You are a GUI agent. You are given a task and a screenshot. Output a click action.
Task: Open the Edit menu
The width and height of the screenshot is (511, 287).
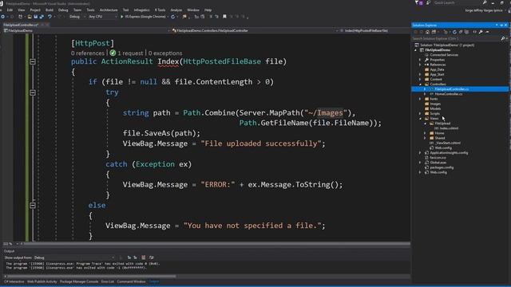[x=10, y=10]
